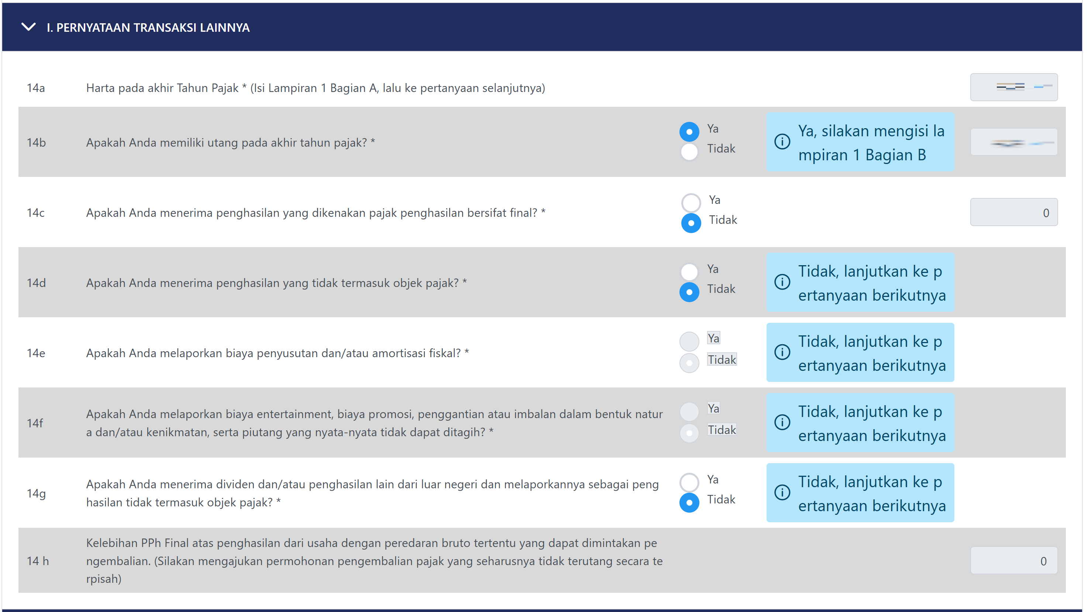Click the section title Pernyataan Transaksi Lainnya

pyautogui.click(x=148, y=27)
